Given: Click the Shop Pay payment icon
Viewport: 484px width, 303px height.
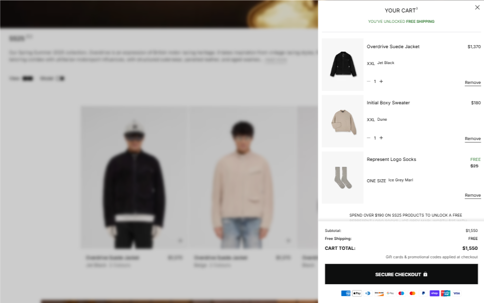Looking at the screenshot, I should pyautogui.click(x=434, y=294).
